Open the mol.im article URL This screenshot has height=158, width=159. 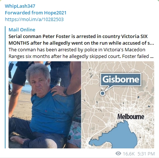coord(34,19)
